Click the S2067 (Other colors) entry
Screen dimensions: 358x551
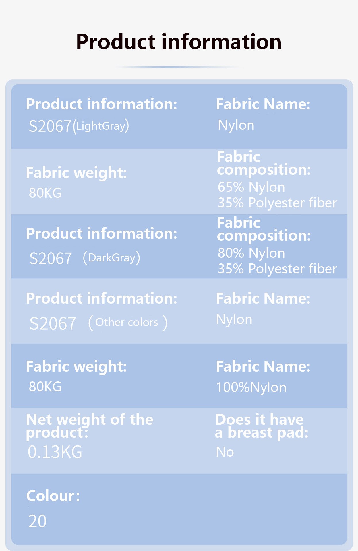click(x=98, y=323)
